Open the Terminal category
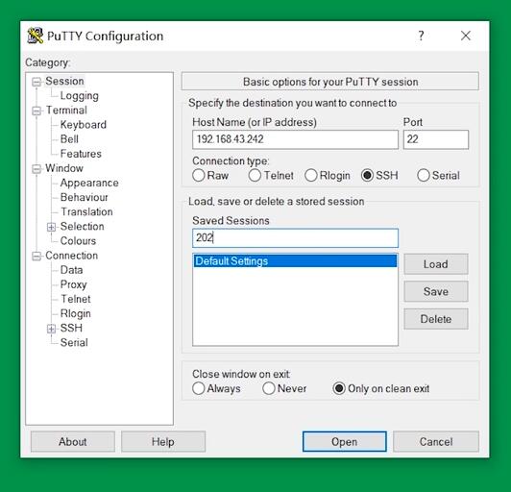Image resolution: width=511 pixels, height=492 pixels. (x=66, y=111)
